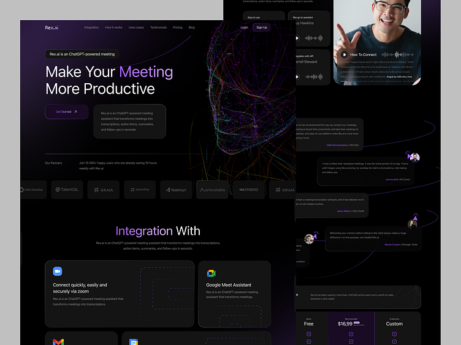Click the Jenny Wilson name link
This screenshot has width=461, height=345.
click(343, 211)
